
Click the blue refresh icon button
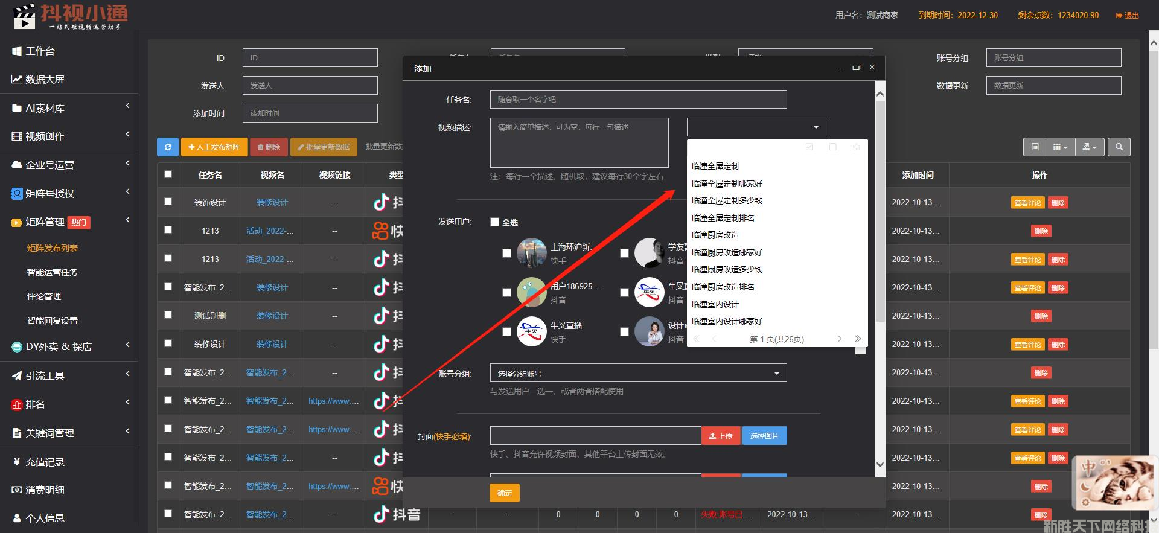(168, 147)
